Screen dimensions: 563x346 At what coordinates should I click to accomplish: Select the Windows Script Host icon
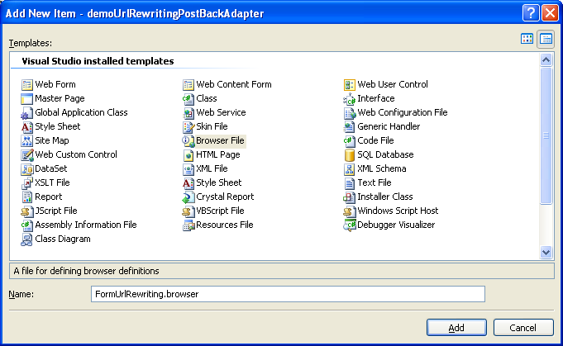coord(350,211)
